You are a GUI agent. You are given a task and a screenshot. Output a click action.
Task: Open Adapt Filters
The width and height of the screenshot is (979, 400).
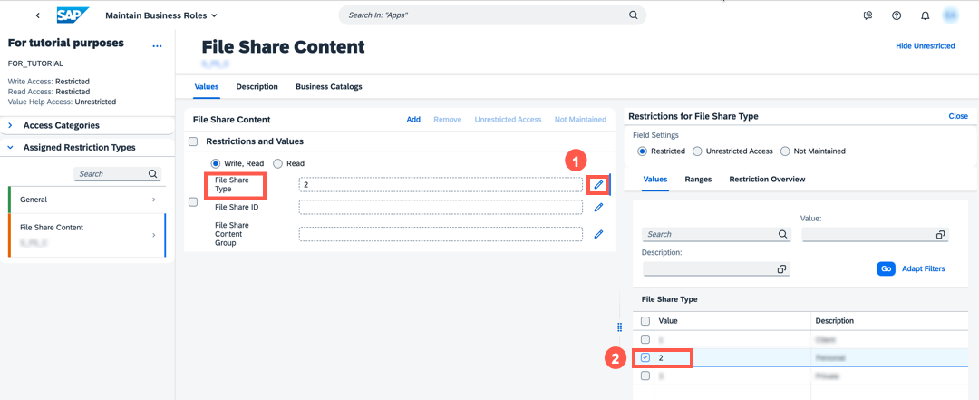pyautogui.click(x=924, y=268)
